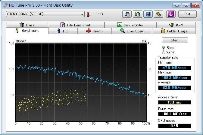Go to the Folder Usage tab

pos(174,31)
